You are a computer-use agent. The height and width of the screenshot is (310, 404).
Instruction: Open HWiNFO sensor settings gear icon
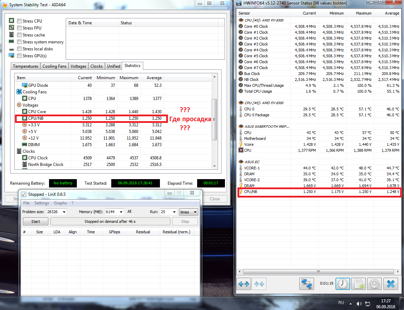click(374, 284)
